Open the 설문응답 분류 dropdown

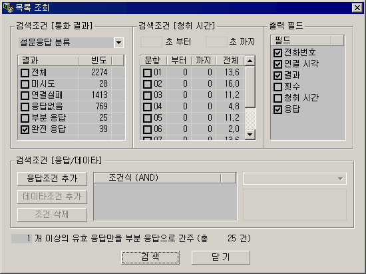tap(119, 43)
